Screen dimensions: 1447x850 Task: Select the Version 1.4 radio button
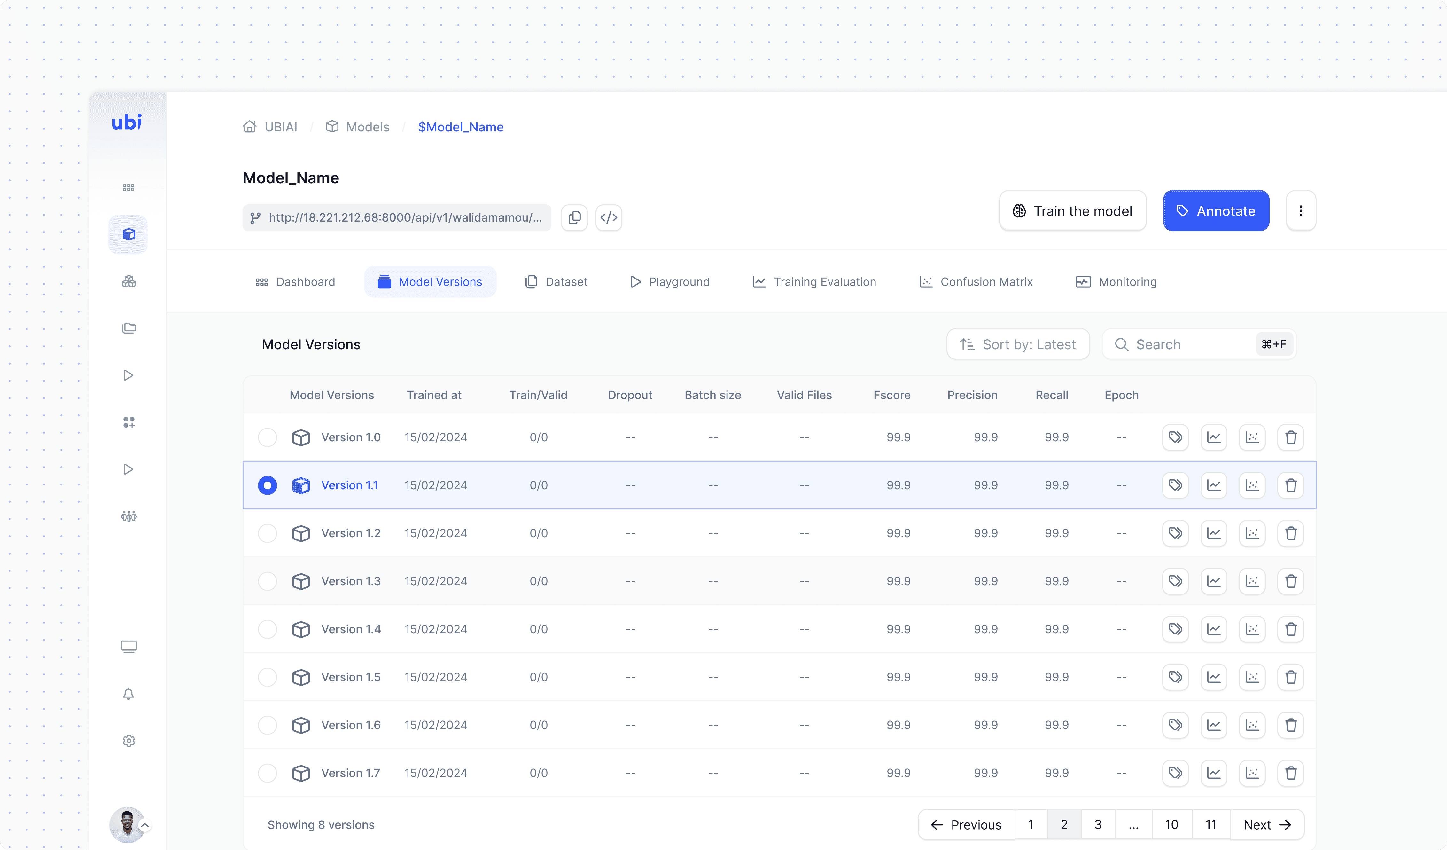(x=267, y=629)
